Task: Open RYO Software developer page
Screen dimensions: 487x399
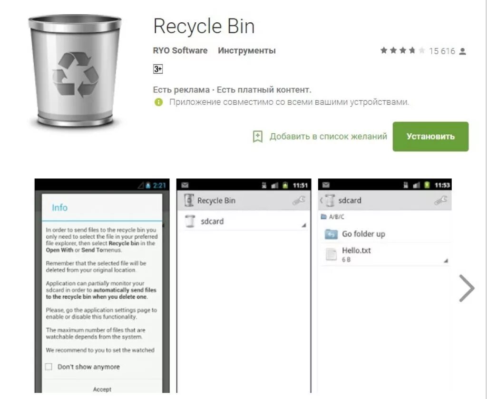Action: [x=180, y=50]
